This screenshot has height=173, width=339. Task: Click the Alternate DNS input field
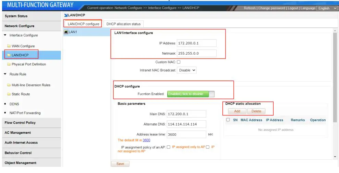pos(186,124)
